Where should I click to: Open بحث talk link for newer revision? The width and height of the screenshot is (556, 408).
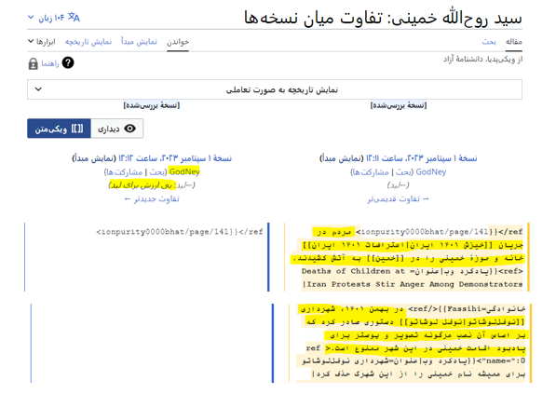157,172
